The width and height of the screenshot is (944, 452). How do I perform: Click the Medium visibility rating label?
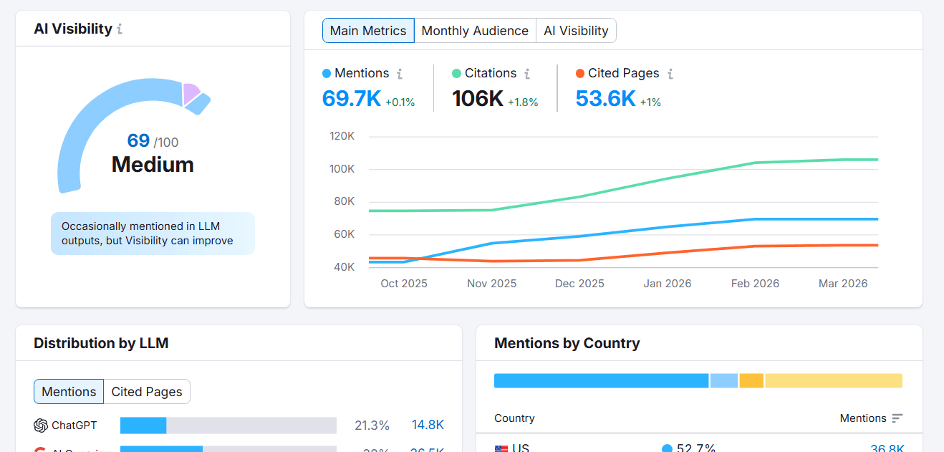click(153, 165)
